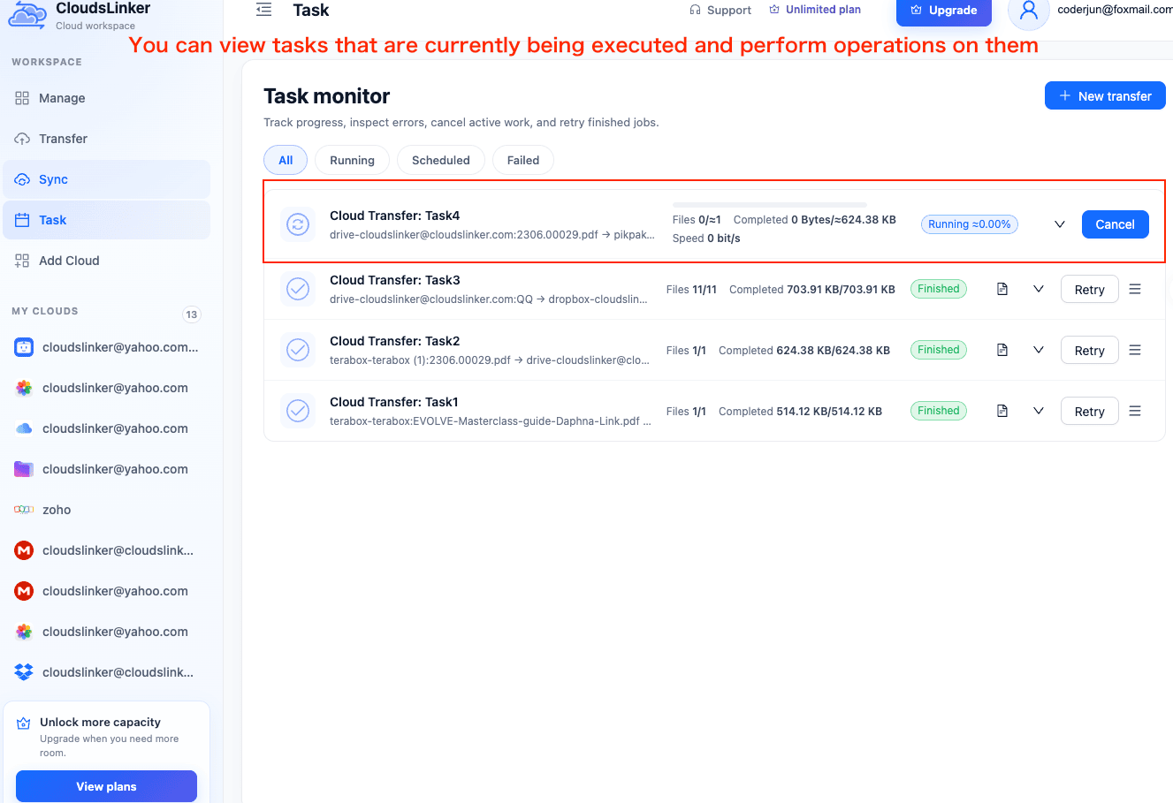The height and width of the screenshot is (803, 1173).
Task: Expand details for Task2
Action: point(1039,350)
